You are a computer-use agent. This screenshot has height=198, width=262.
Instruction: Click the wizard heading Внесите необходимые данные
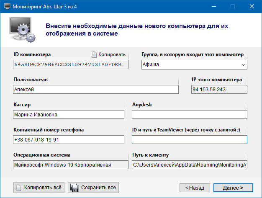[x=137, y=30]
